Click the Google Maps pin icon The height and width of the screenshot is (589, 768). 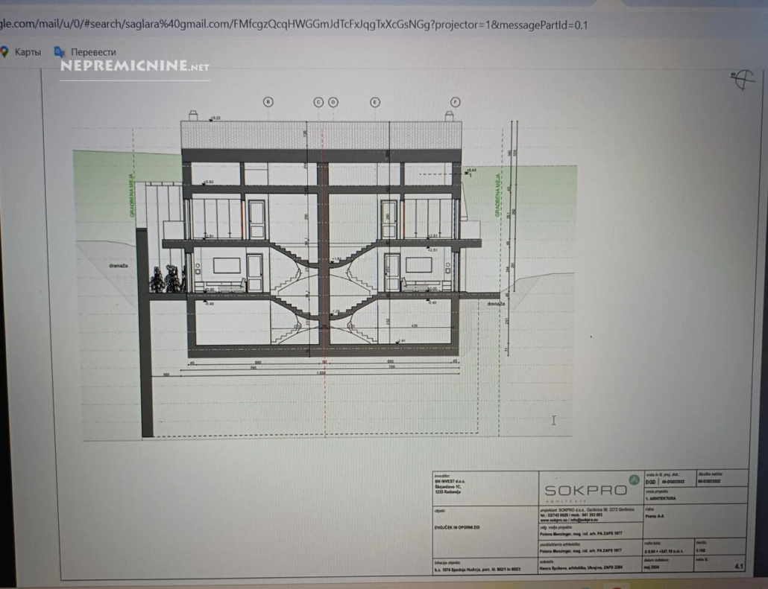pyautogui.click(x=4, y=52)
